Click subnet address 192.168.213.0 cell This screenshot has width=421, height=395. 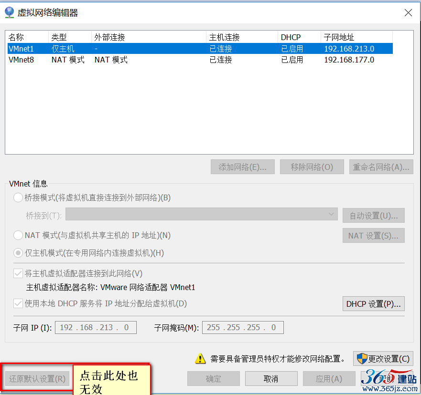point(349,49)
